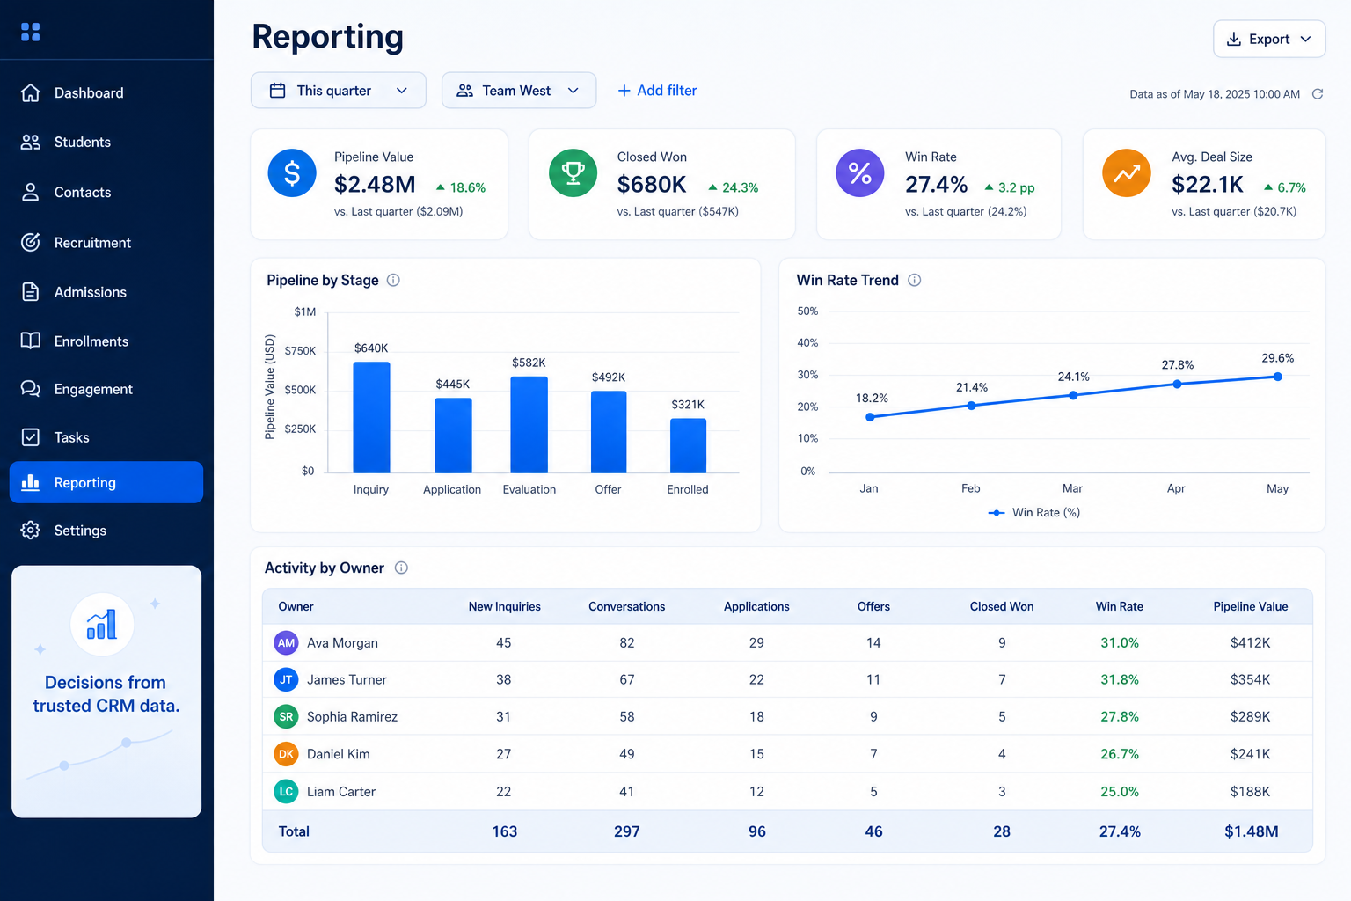Go to Students section
The width and height of the screenshot is (1351, 901).
click(106, 142)
